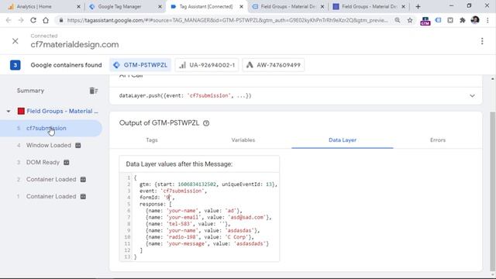The height and width of the screenshot is (279, 496).
Task: Reload the current page
Action: point(33,20)
